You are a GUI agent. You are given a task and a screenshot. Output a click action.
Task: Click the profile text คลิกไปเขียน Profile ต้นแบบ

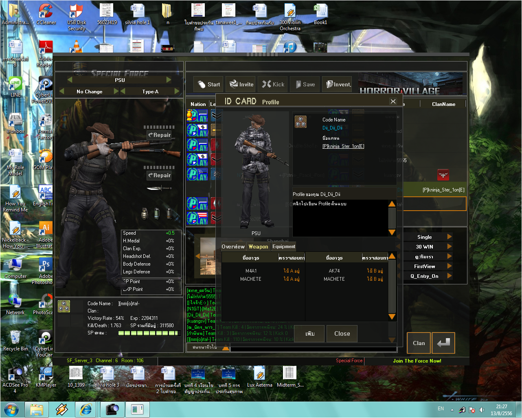coord(320,204)
